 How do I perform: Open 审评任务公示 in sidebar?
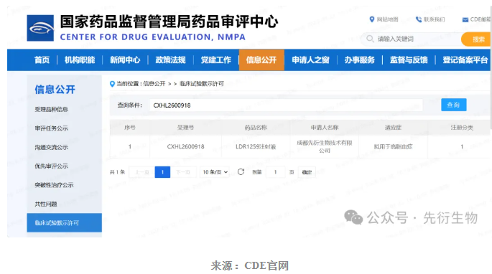click(x=52, y=128)
